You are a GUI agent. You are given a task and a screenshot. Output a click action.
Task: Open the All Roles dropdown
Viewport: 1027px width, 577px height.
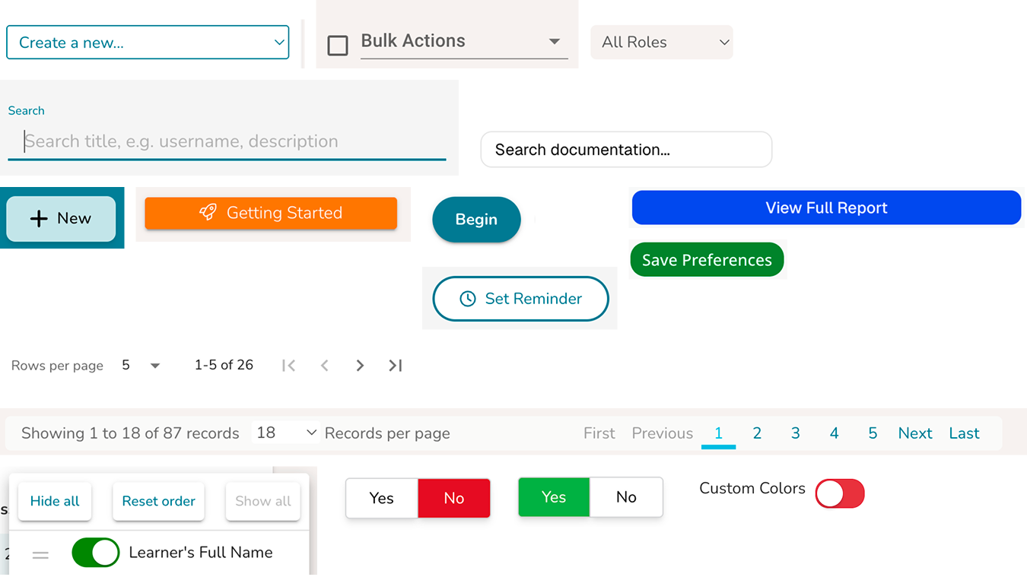pos(661,42)
